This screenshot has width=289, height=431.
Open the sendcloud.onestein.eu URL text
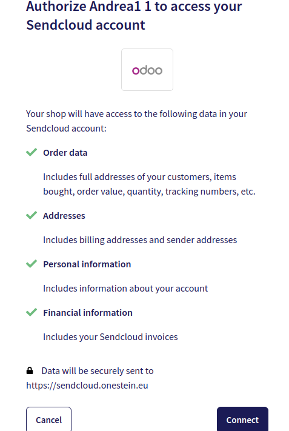pyautogui.click(x=87, y=386)
